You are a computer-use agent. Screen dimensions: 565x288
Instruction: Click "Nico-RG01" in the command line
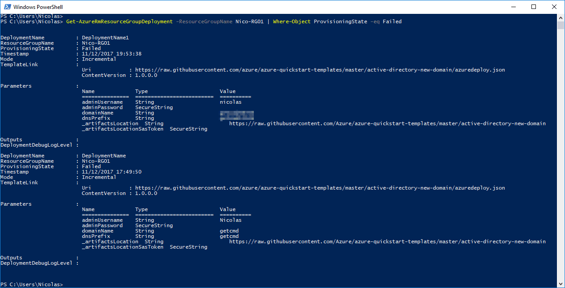coord(249,21)
